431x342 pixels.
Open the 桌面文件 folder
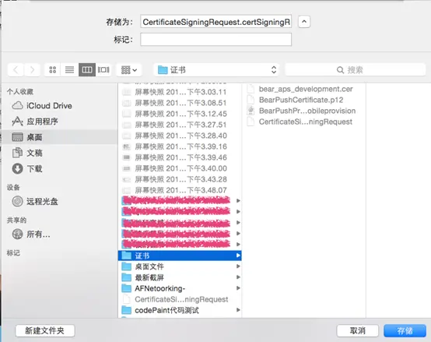click(180, 266)
